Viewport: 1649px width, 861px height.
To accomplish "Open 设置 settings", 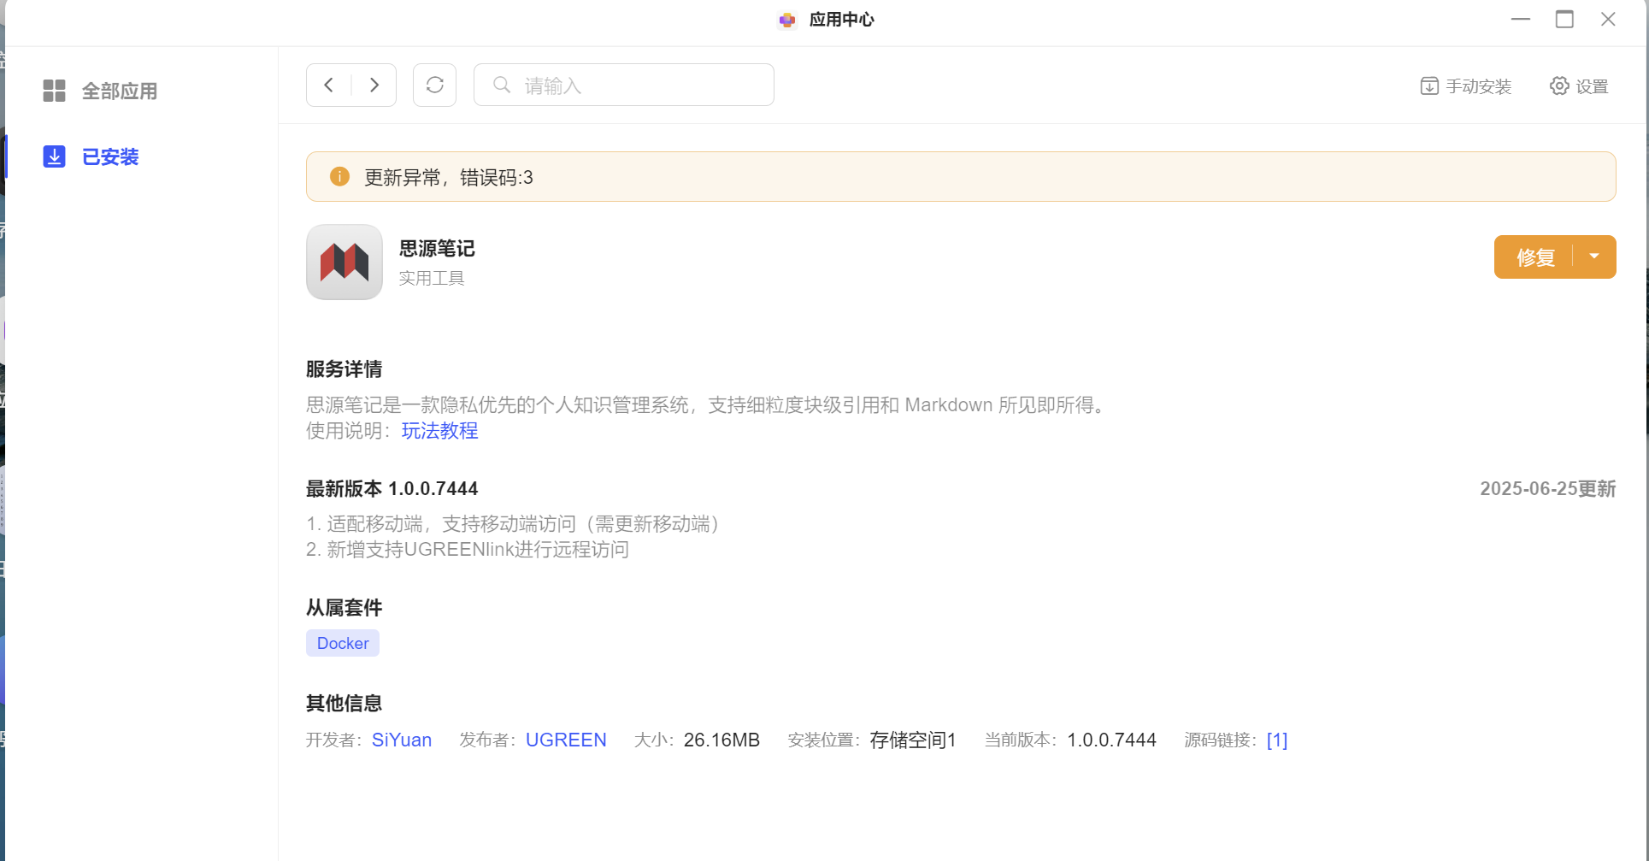I will [1579, 86].
